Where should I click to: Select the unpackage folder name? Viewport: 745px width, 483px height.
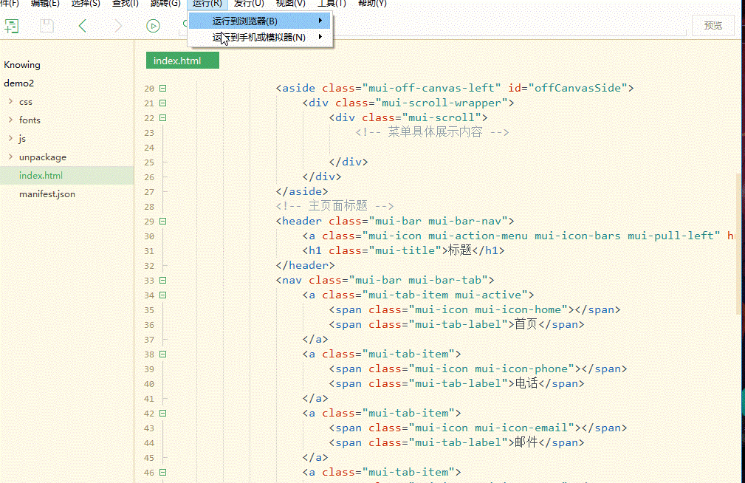(43, 157)
